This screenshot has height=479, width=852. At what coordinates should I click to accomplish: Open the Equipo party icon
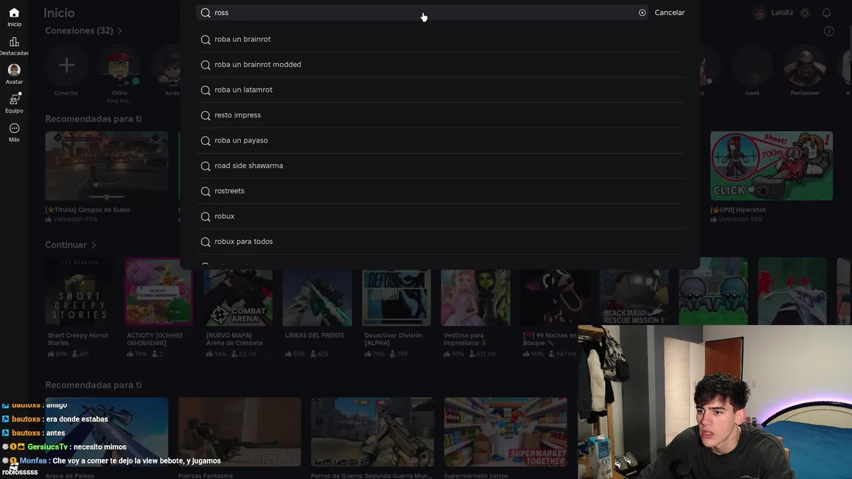[14, 99]
